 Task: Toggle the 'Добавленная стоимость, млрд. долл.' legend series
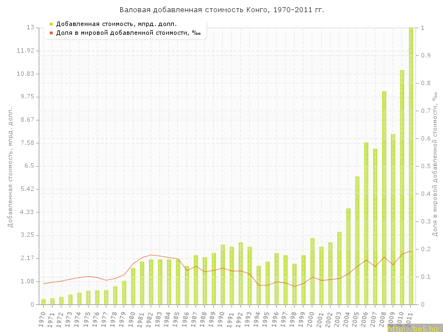click(x=116, y=24)
